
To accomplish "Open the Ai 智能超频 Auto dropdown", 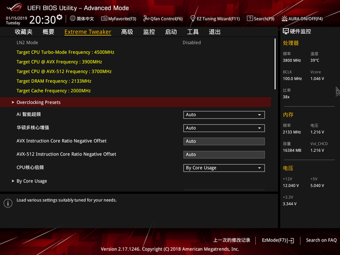I will 224,115.
